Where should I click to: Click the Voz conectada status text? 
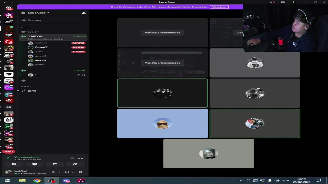click(x=26, y=157)
